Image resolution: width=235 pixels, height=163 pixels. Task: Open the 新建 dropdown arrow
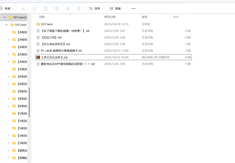coord(13,9)
